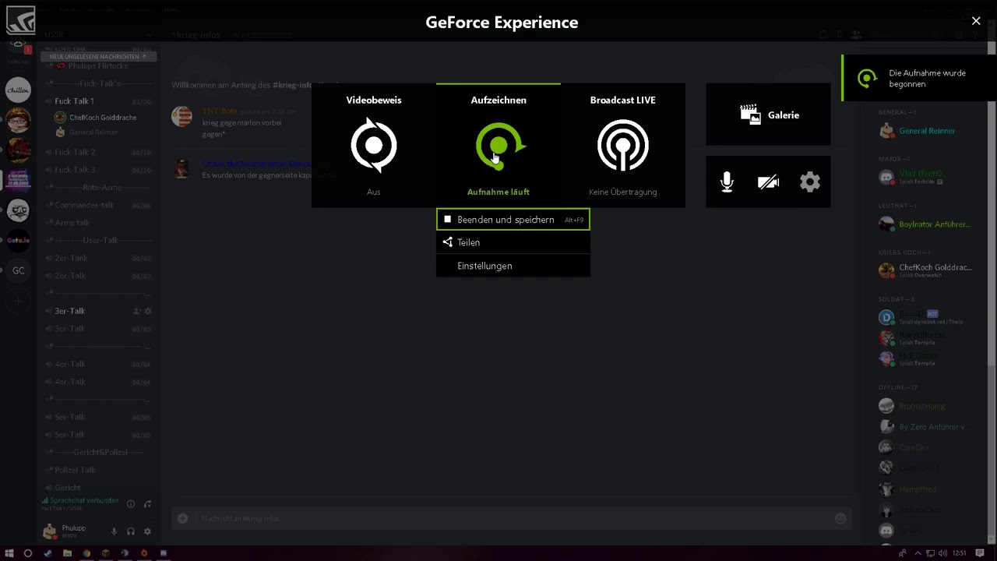Open Discord user settings gear
997x561 pixels.
[x=147, y=531]
